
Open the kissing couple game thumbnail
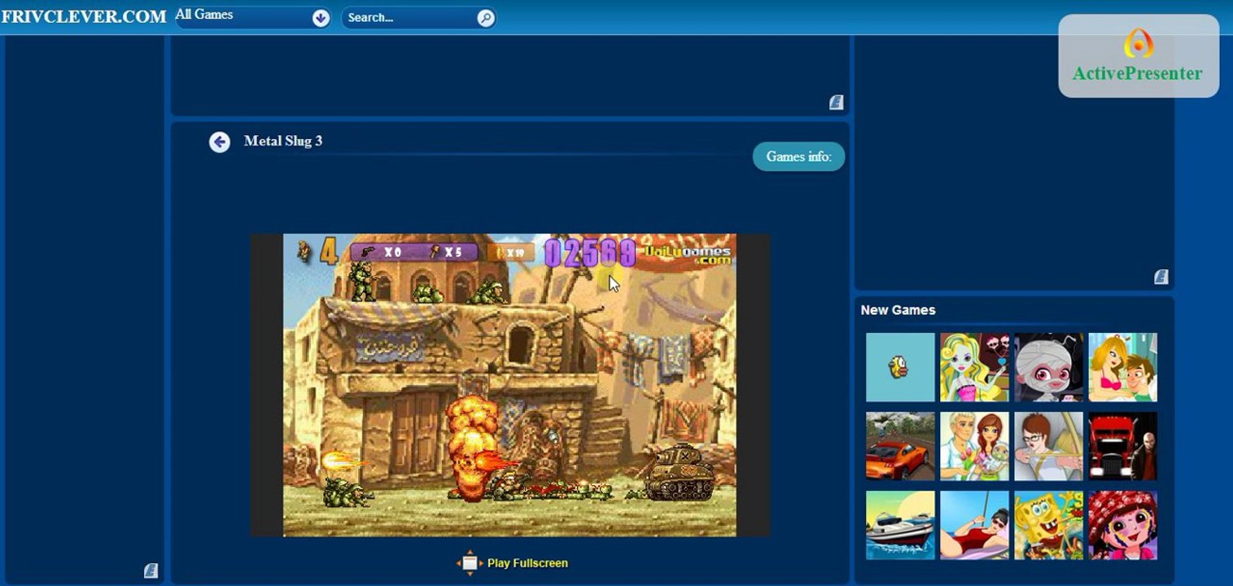[x=1122, y=367]
